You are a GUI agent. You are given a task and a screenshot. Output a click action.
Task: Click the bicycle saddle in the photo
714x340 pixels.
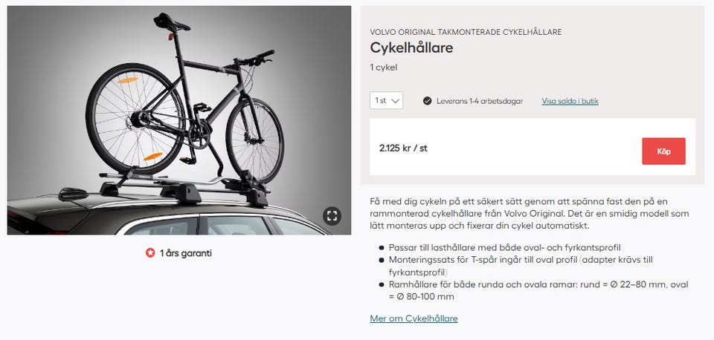[171, 22]
